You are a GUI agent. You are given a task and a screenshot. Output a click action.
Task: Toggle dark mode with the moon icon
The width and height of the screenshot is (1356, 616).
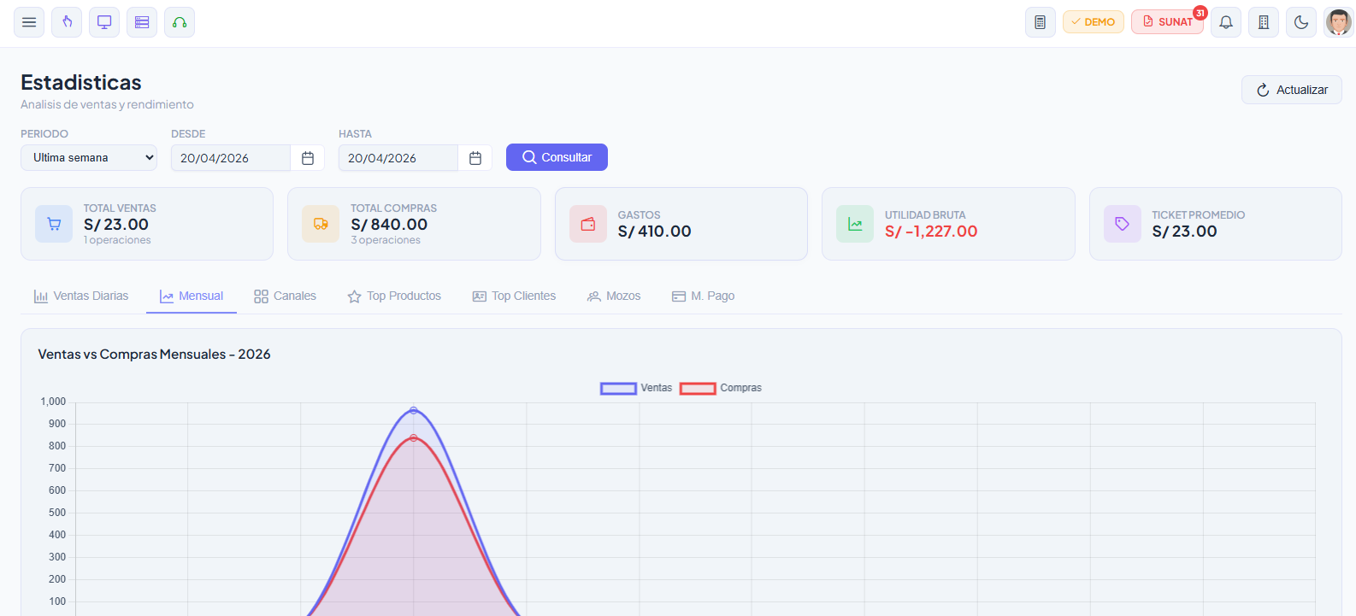tap(1301, 22)
